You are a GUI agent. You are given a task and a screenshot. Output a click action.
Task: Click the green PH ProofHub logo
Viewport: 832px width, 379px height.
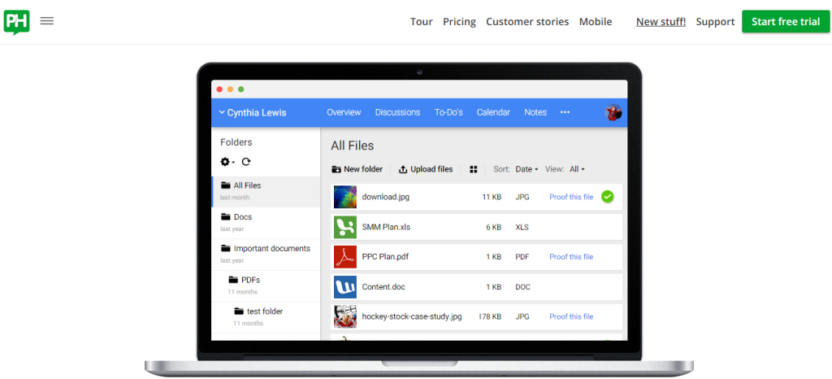(16, 22)
